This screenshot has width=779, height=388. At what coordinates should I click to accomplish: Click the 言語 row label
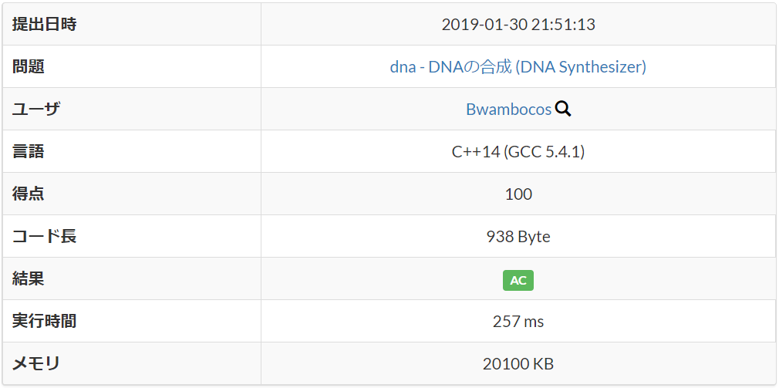[29, 151]
